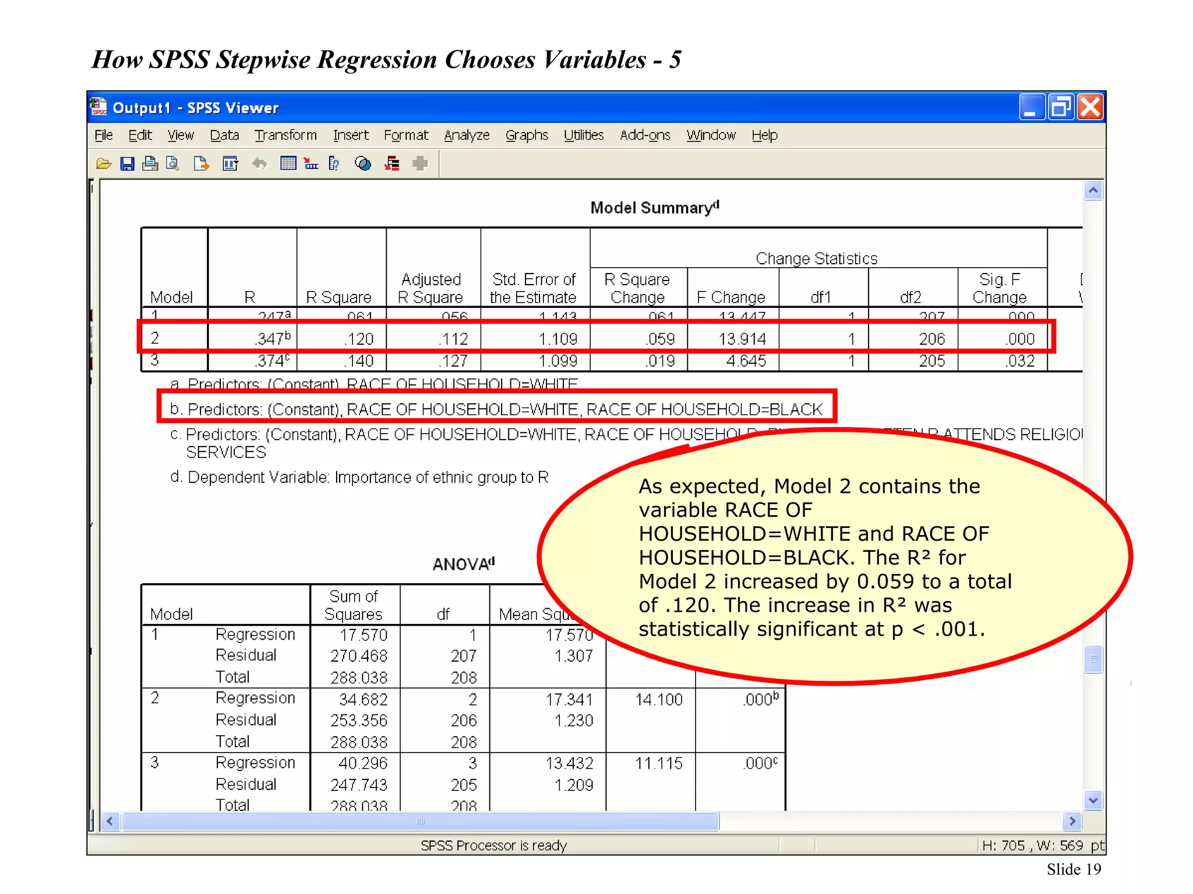1193x894 pixels.
Task: Click ANOVA F value 11.115
Action: tap(658, 763)
